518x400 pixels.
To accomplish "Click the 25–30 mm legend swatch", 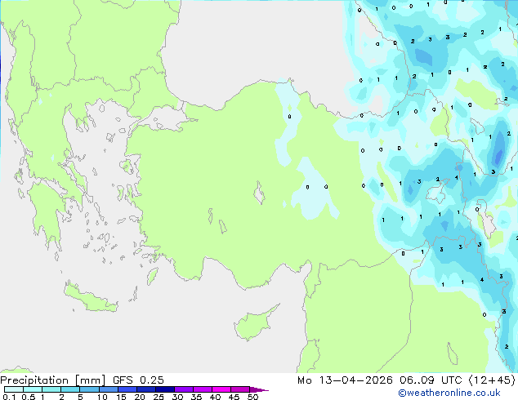I will (x=164, y=389).
